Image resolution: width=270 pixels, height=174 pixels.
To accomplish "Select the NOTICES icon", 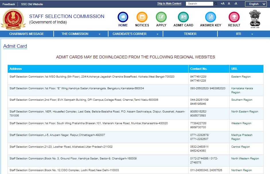I will click(142, 17).
